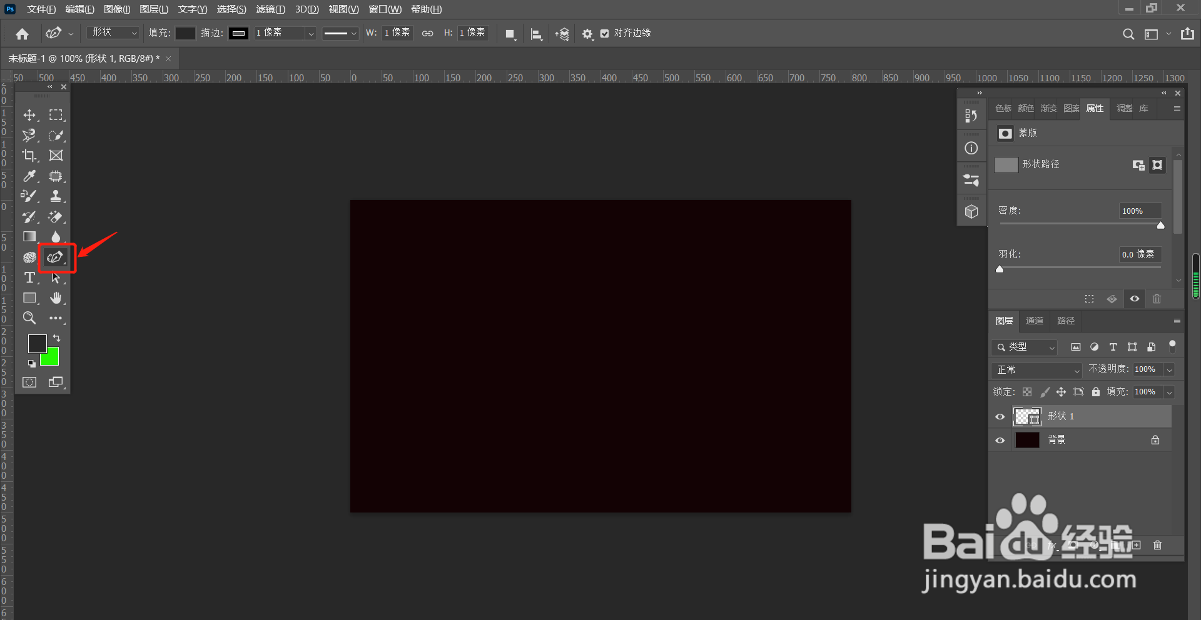This screenshot has width=1201, height=620.
Task: Toggle lock all padlock icon
Action: [x=1096, y=392]
